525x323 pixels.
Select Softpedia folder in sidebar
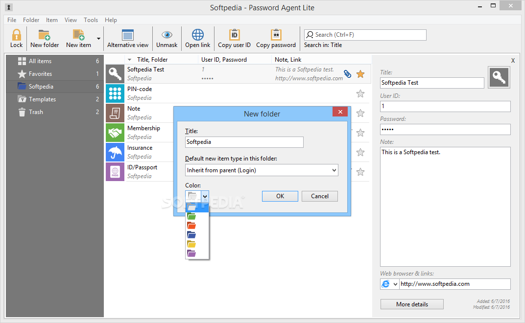(55, 86)
